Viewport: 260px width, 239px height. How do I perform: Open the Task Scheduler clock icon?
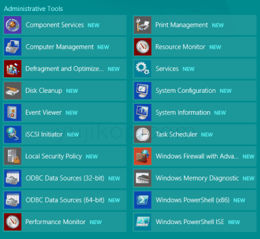tap(142, 134)
